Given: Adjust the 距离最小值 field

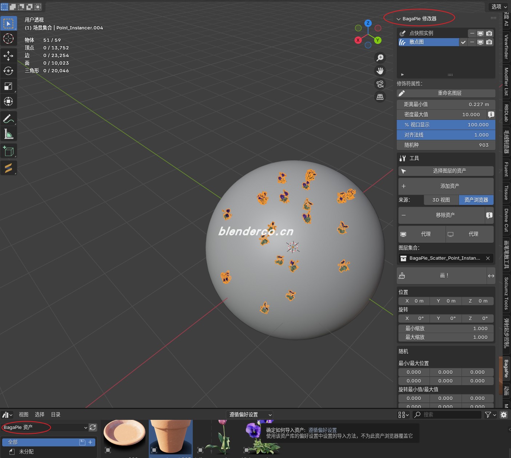Looking at the screenshot, I should click(446, 104).
